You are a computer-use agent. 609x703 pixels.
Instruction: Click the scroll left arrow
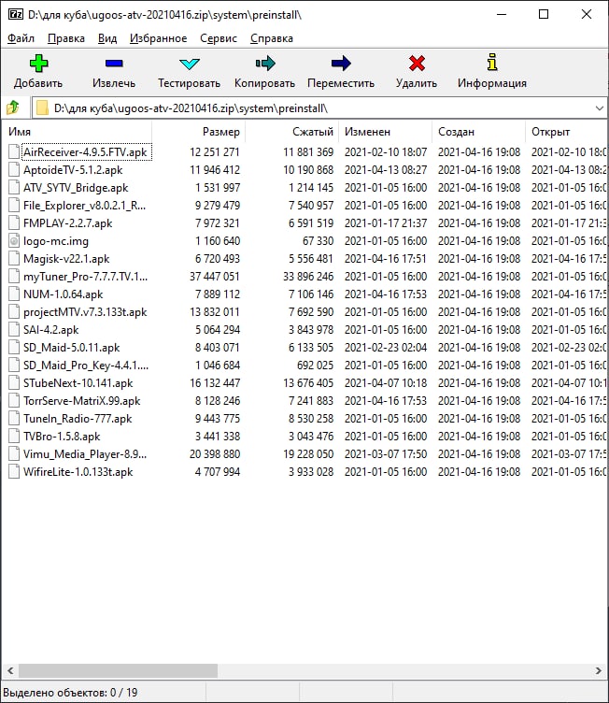tap(10, 670)
